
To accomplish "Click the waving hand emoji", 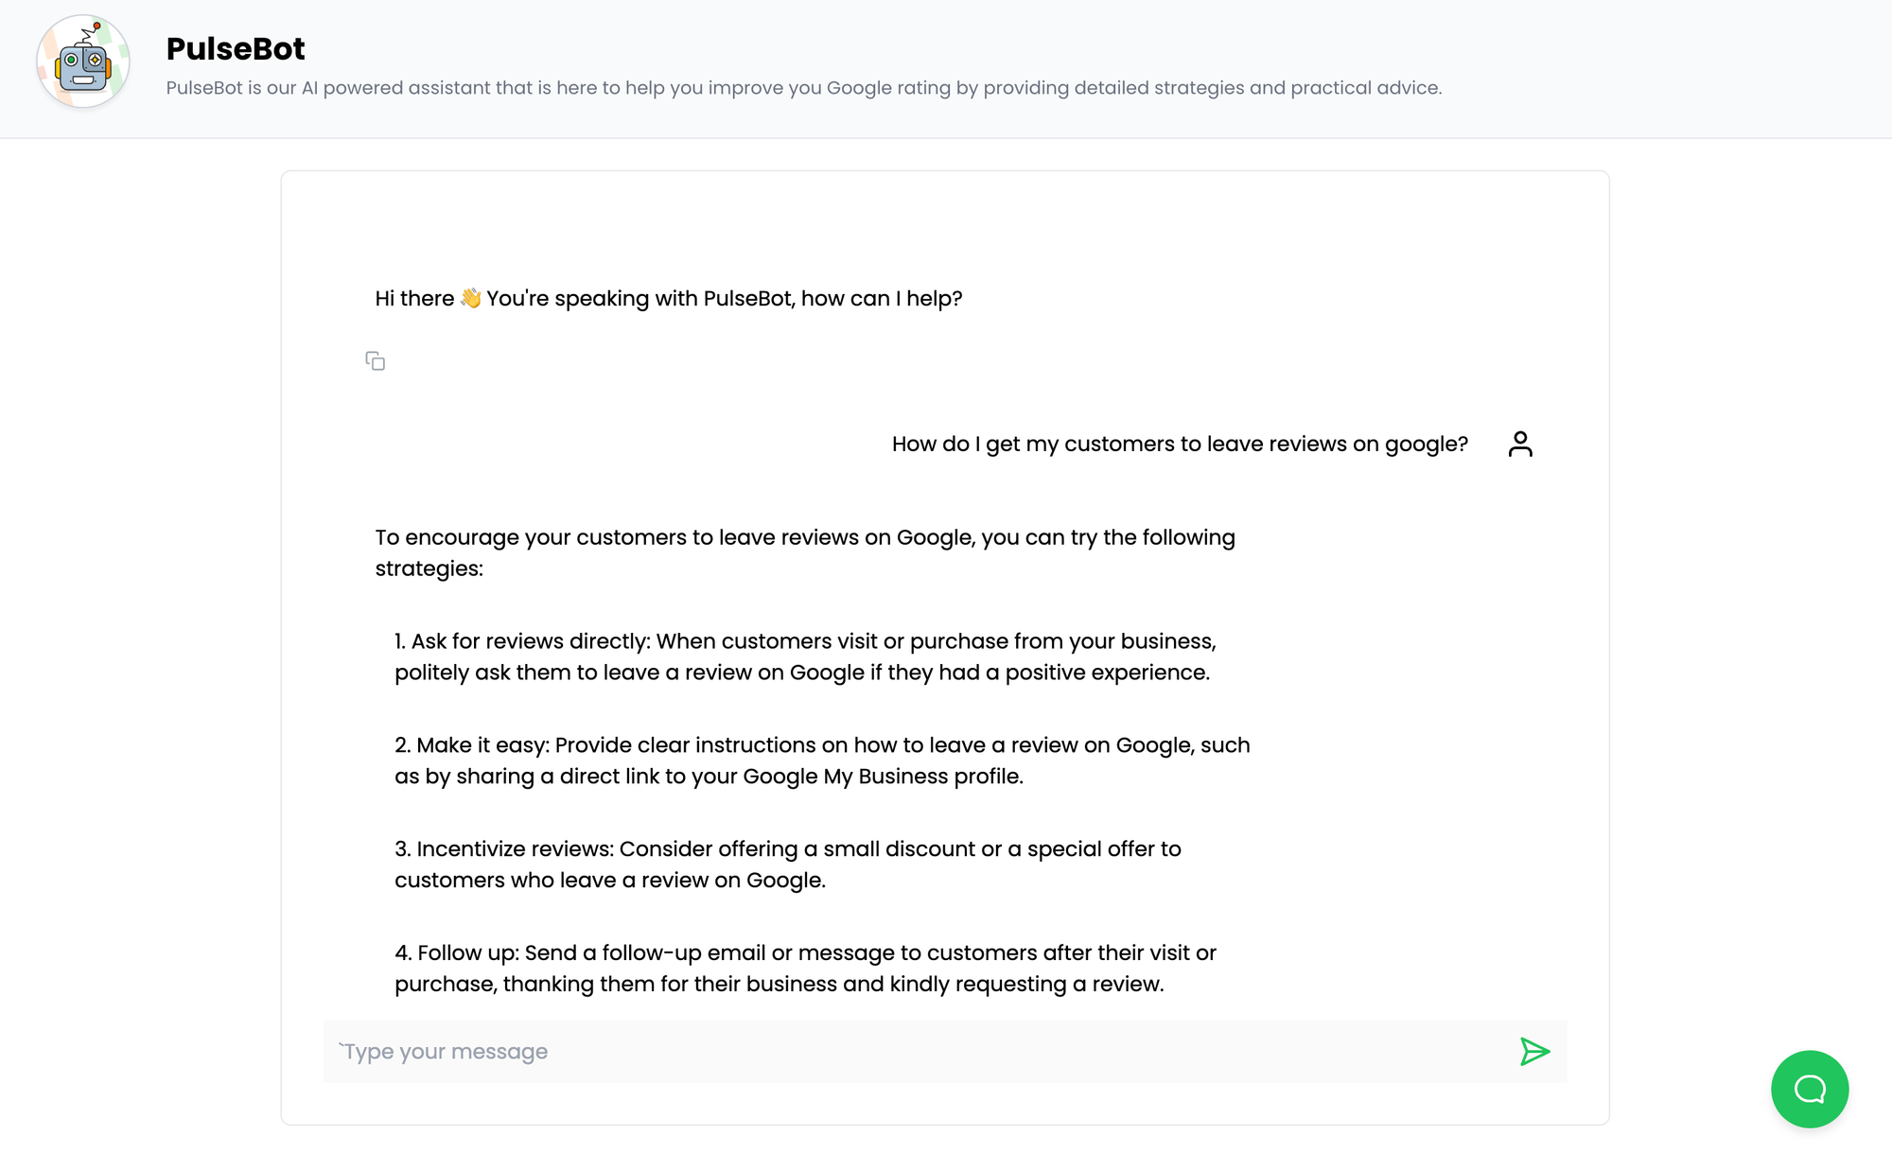I will (470, 299).
